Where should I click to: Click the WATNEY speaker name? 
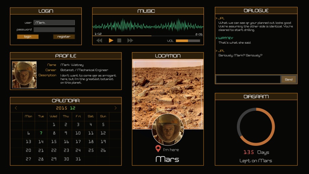tap(226, 38)
